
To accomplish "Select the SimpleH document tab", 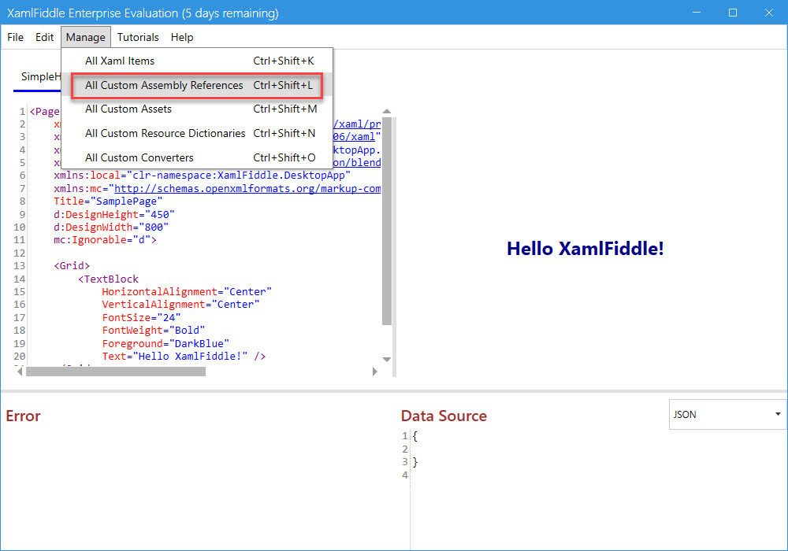I will (40, 77).
